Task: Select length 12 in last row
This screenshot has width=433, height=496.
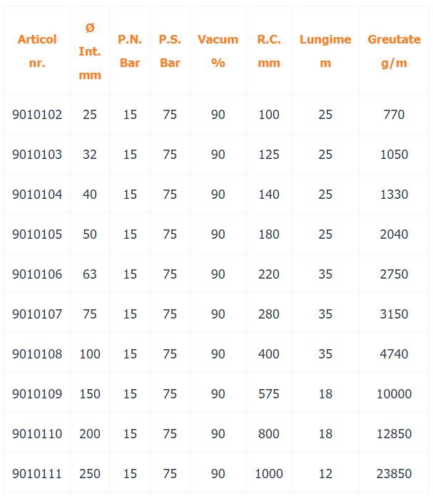Action: 325,474
